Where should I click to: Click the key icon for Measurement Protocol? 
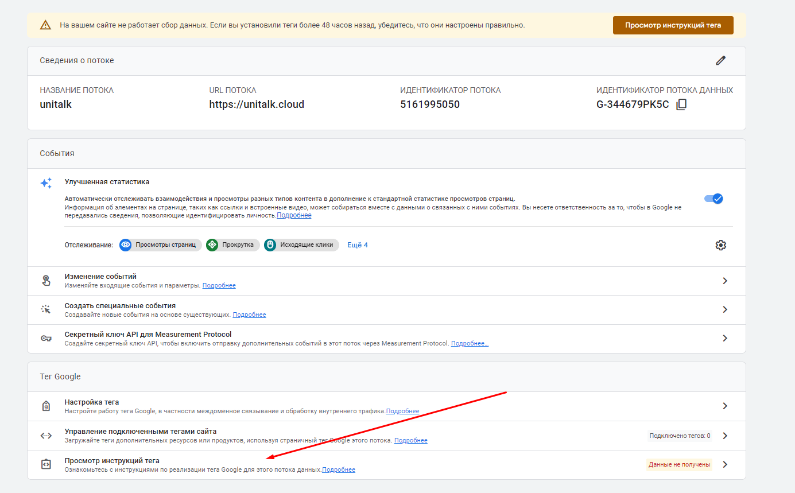tap(46, 338)
